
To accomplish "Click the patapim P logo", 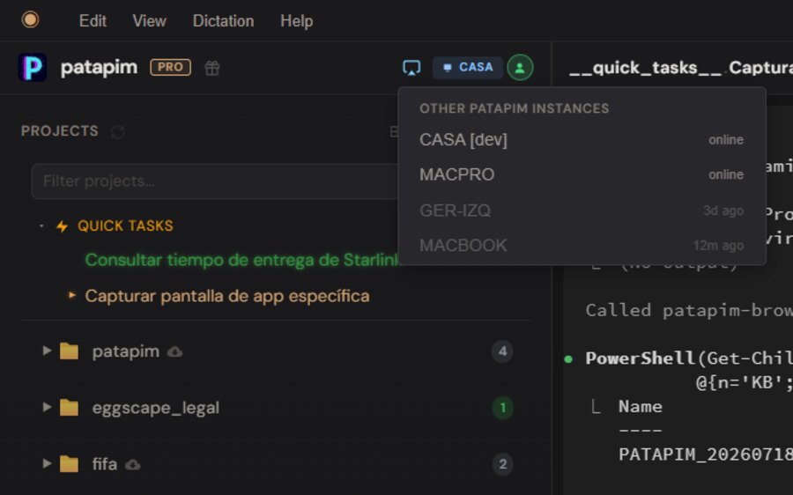I will tap(33, 67).
